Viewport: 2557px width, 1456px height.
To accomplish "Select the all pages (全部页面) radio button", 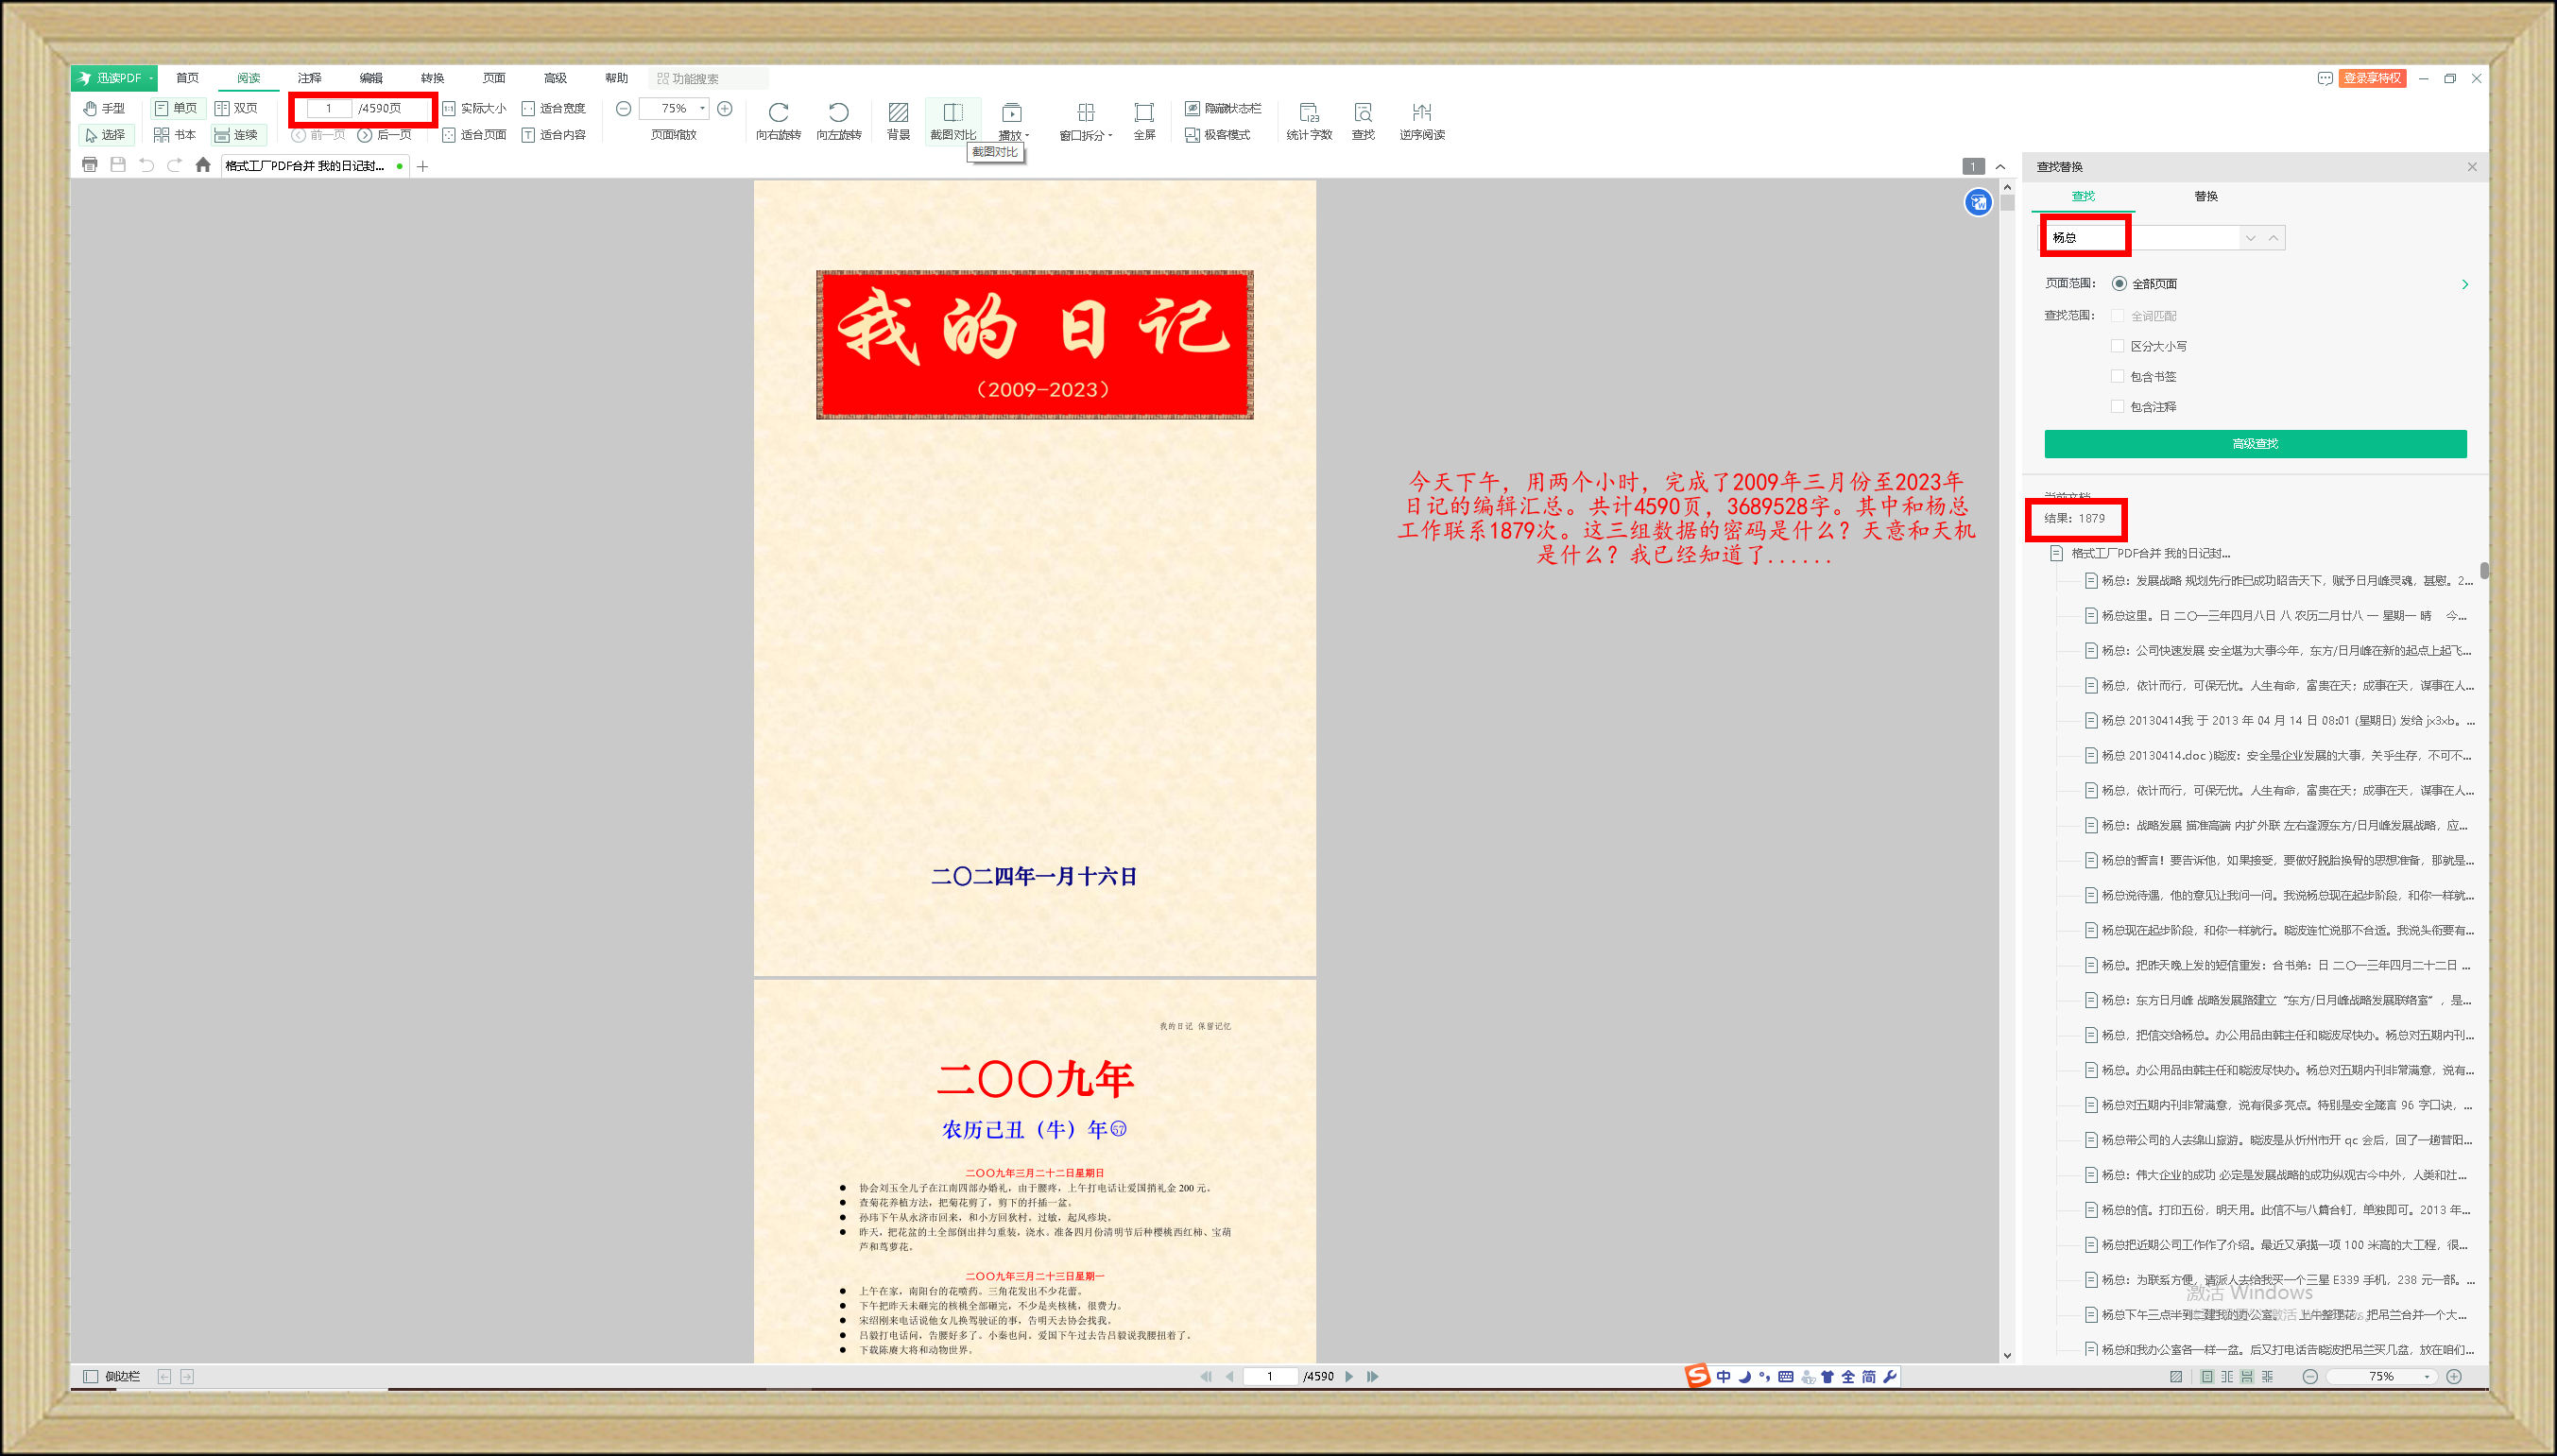I will point(2119,284).
